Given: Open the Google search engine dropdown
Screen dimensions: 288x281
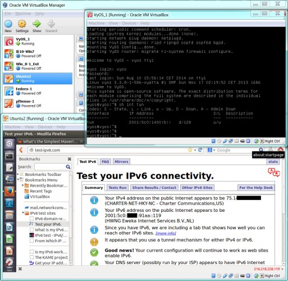Looking at the screenshot, I should (214, 150).
